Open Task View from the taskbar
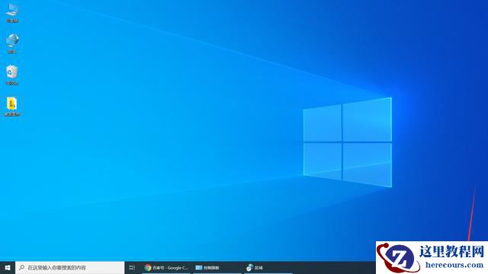 click(132, 267)
